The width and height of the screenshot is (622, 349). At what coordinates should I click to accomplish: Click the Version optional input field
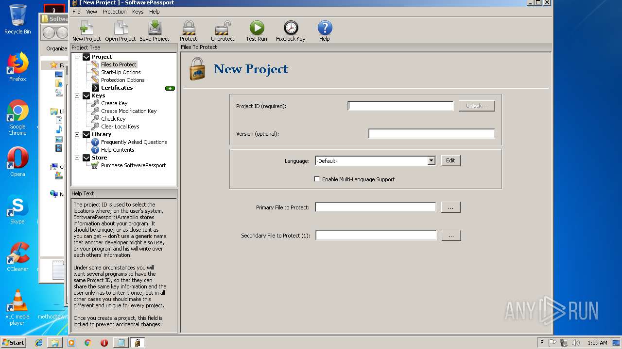point(432,133)
